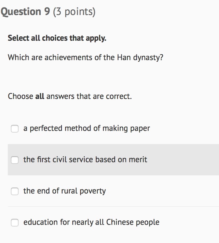Click the "the first civil service based on merit" label
Viewport: 219px width, 243px height.
(x=85, y=160)
